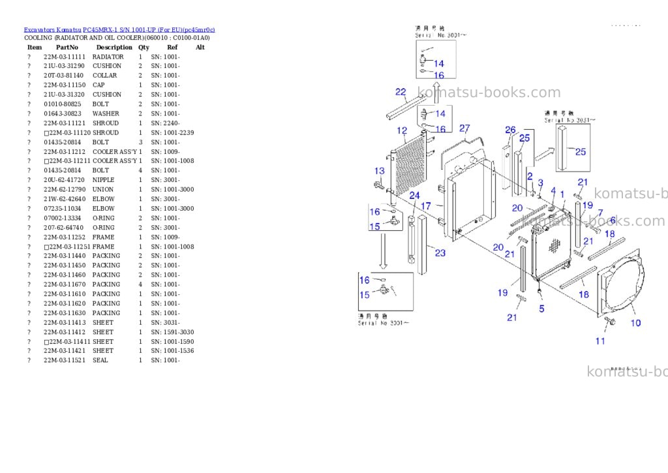Click callout number 5 under the radiator
The height and width of the screenshot is (473, 668).
pyautogui.click(x=541, y=309)
